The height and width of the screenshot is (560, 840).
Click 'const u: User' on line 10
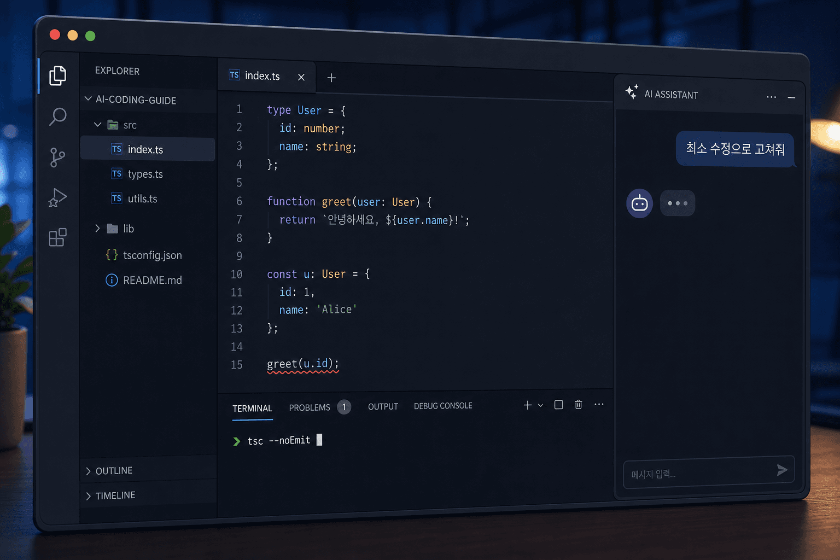point(306,274)
